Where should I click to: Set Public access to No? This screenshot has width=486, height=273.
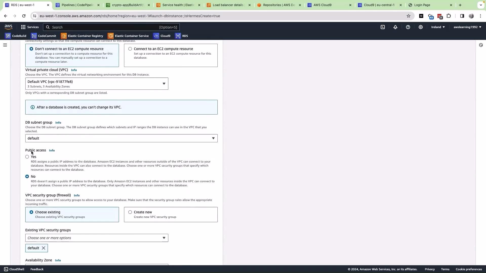pyautogui.click(x=27, y=176)
